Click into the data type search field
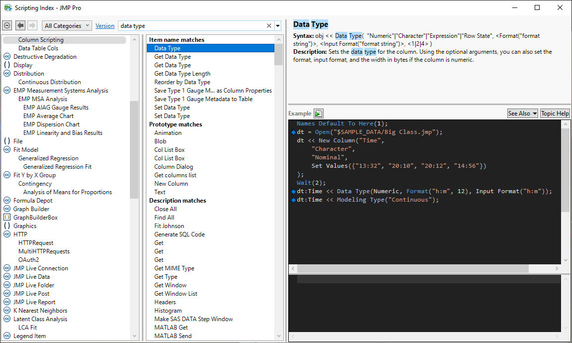The width and height of the screenshot is (572, 343). pyautogui.click(x=189, y=26)
